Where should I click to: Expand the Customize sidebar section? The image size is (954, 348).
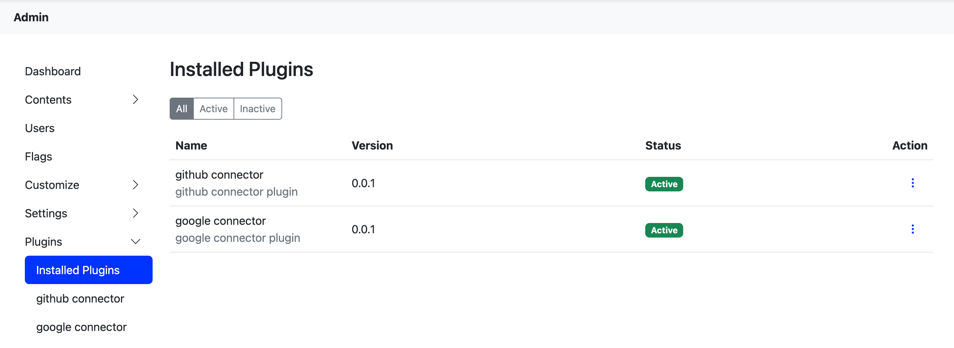pos(136,185)
